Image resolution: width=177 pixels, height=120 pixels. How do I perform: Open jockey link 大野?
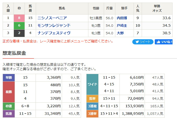[120, 33]
